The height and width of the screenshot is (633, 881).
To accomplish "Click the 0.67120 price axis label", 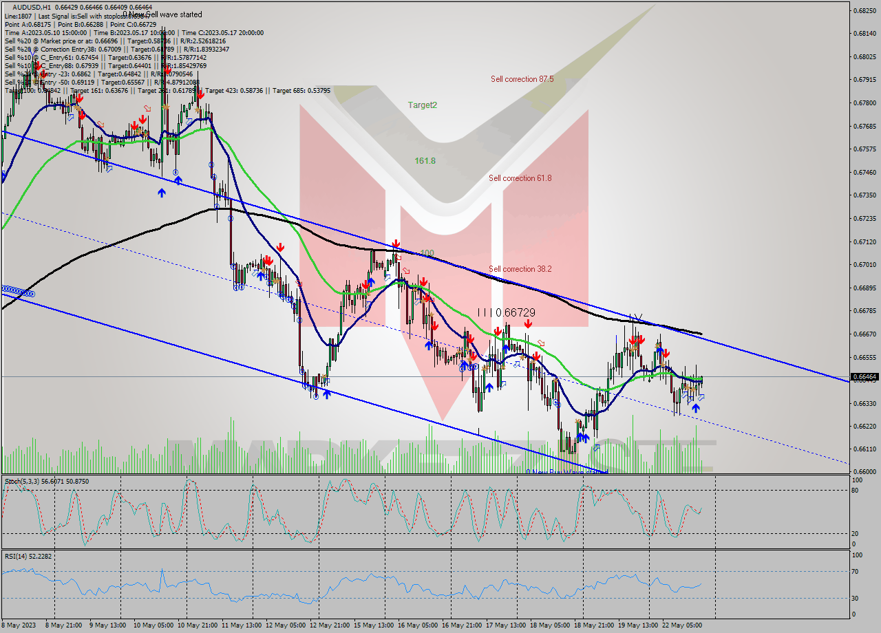I will pos(864,242).
